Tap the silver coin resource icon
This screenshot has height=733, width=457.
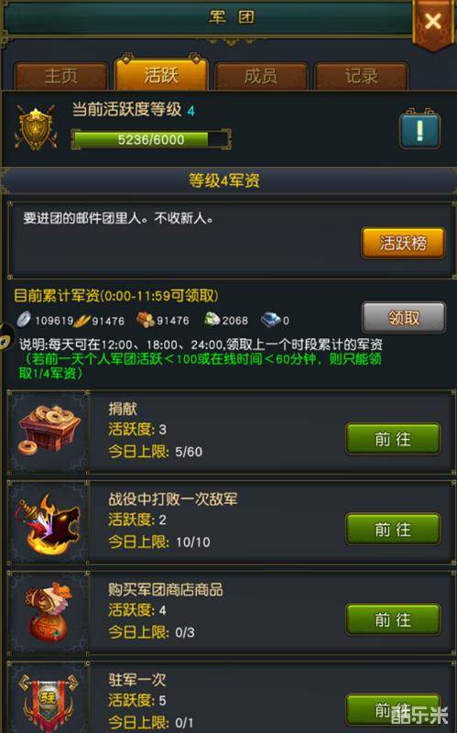pyautogui.click(x=24, y=319)
